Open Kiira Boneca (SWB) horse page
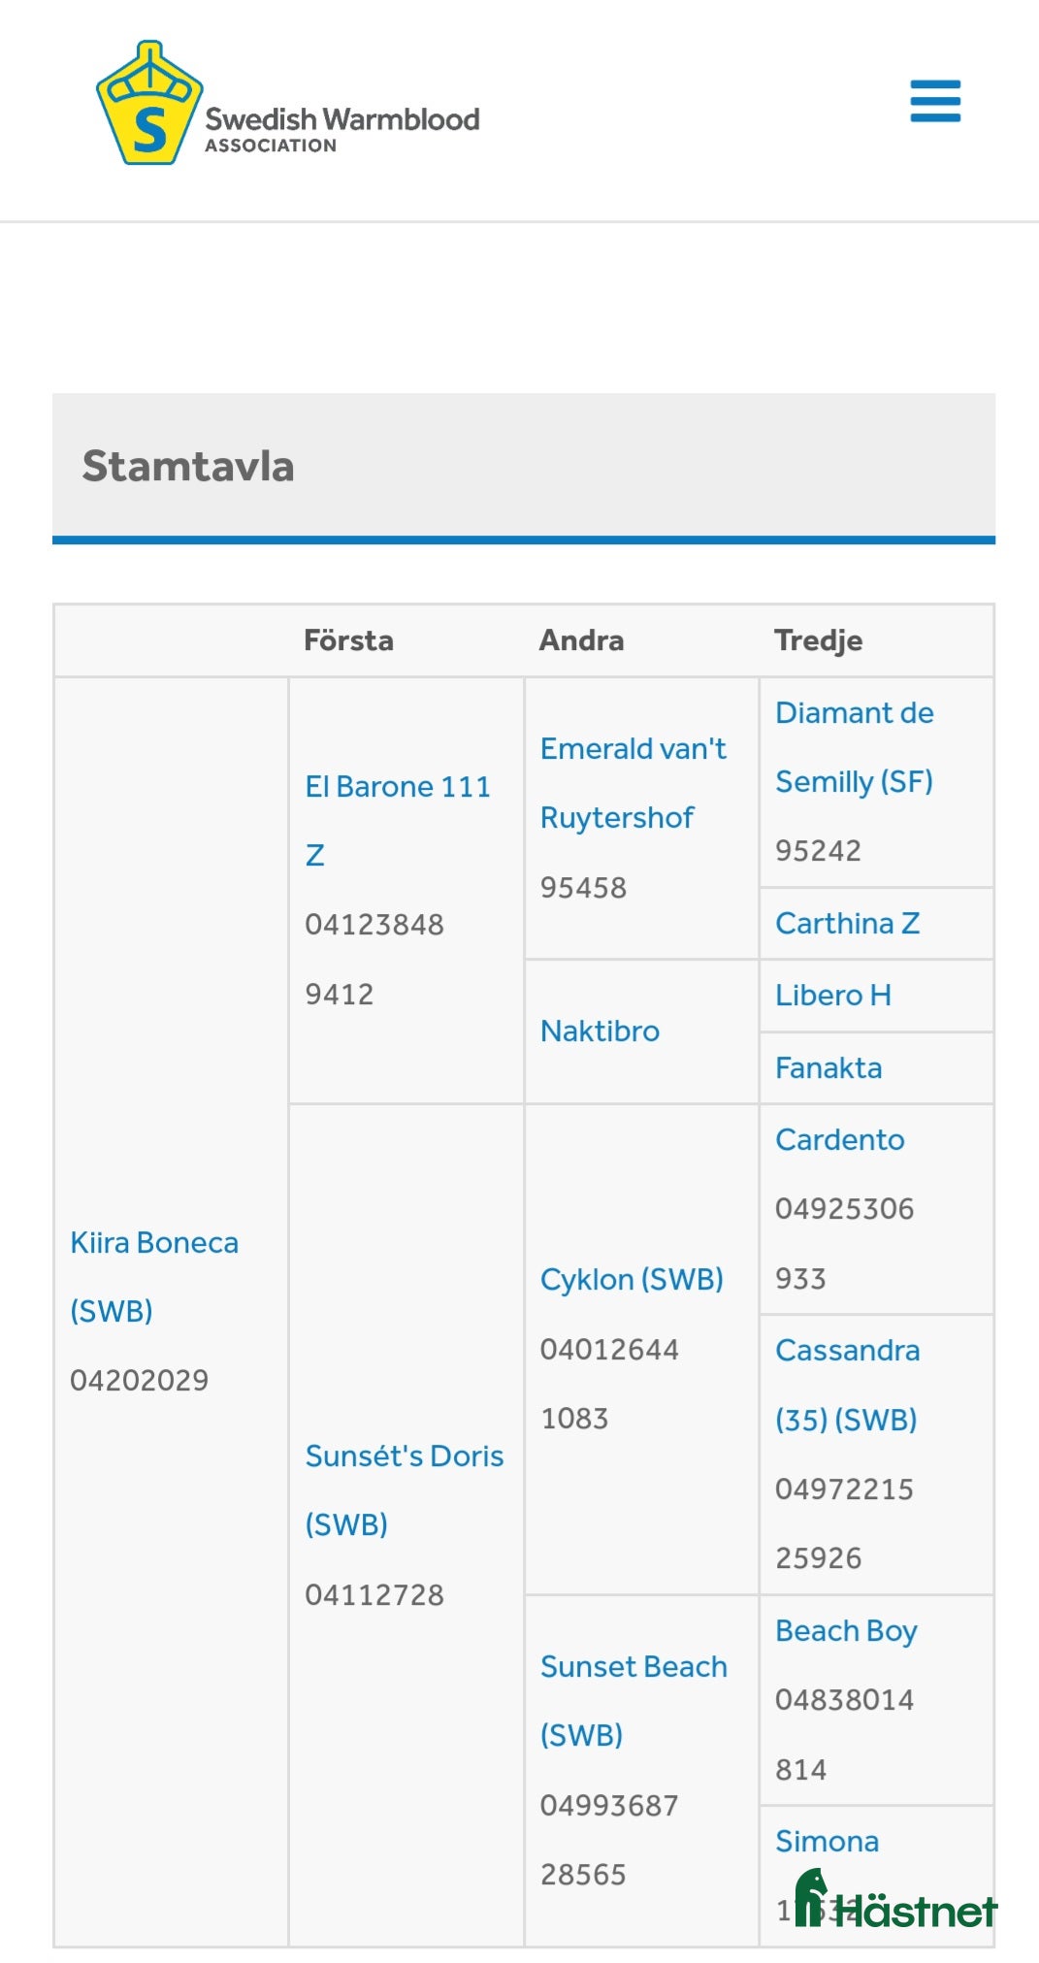 [x=153, y=1243]
